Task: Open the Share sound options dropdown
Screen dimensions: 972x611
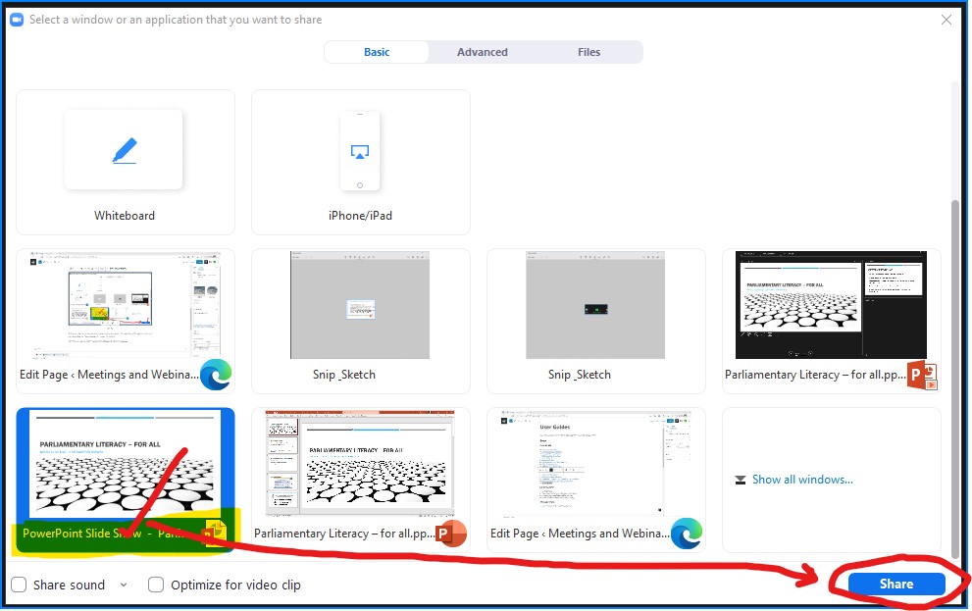Action: point(122,585)
